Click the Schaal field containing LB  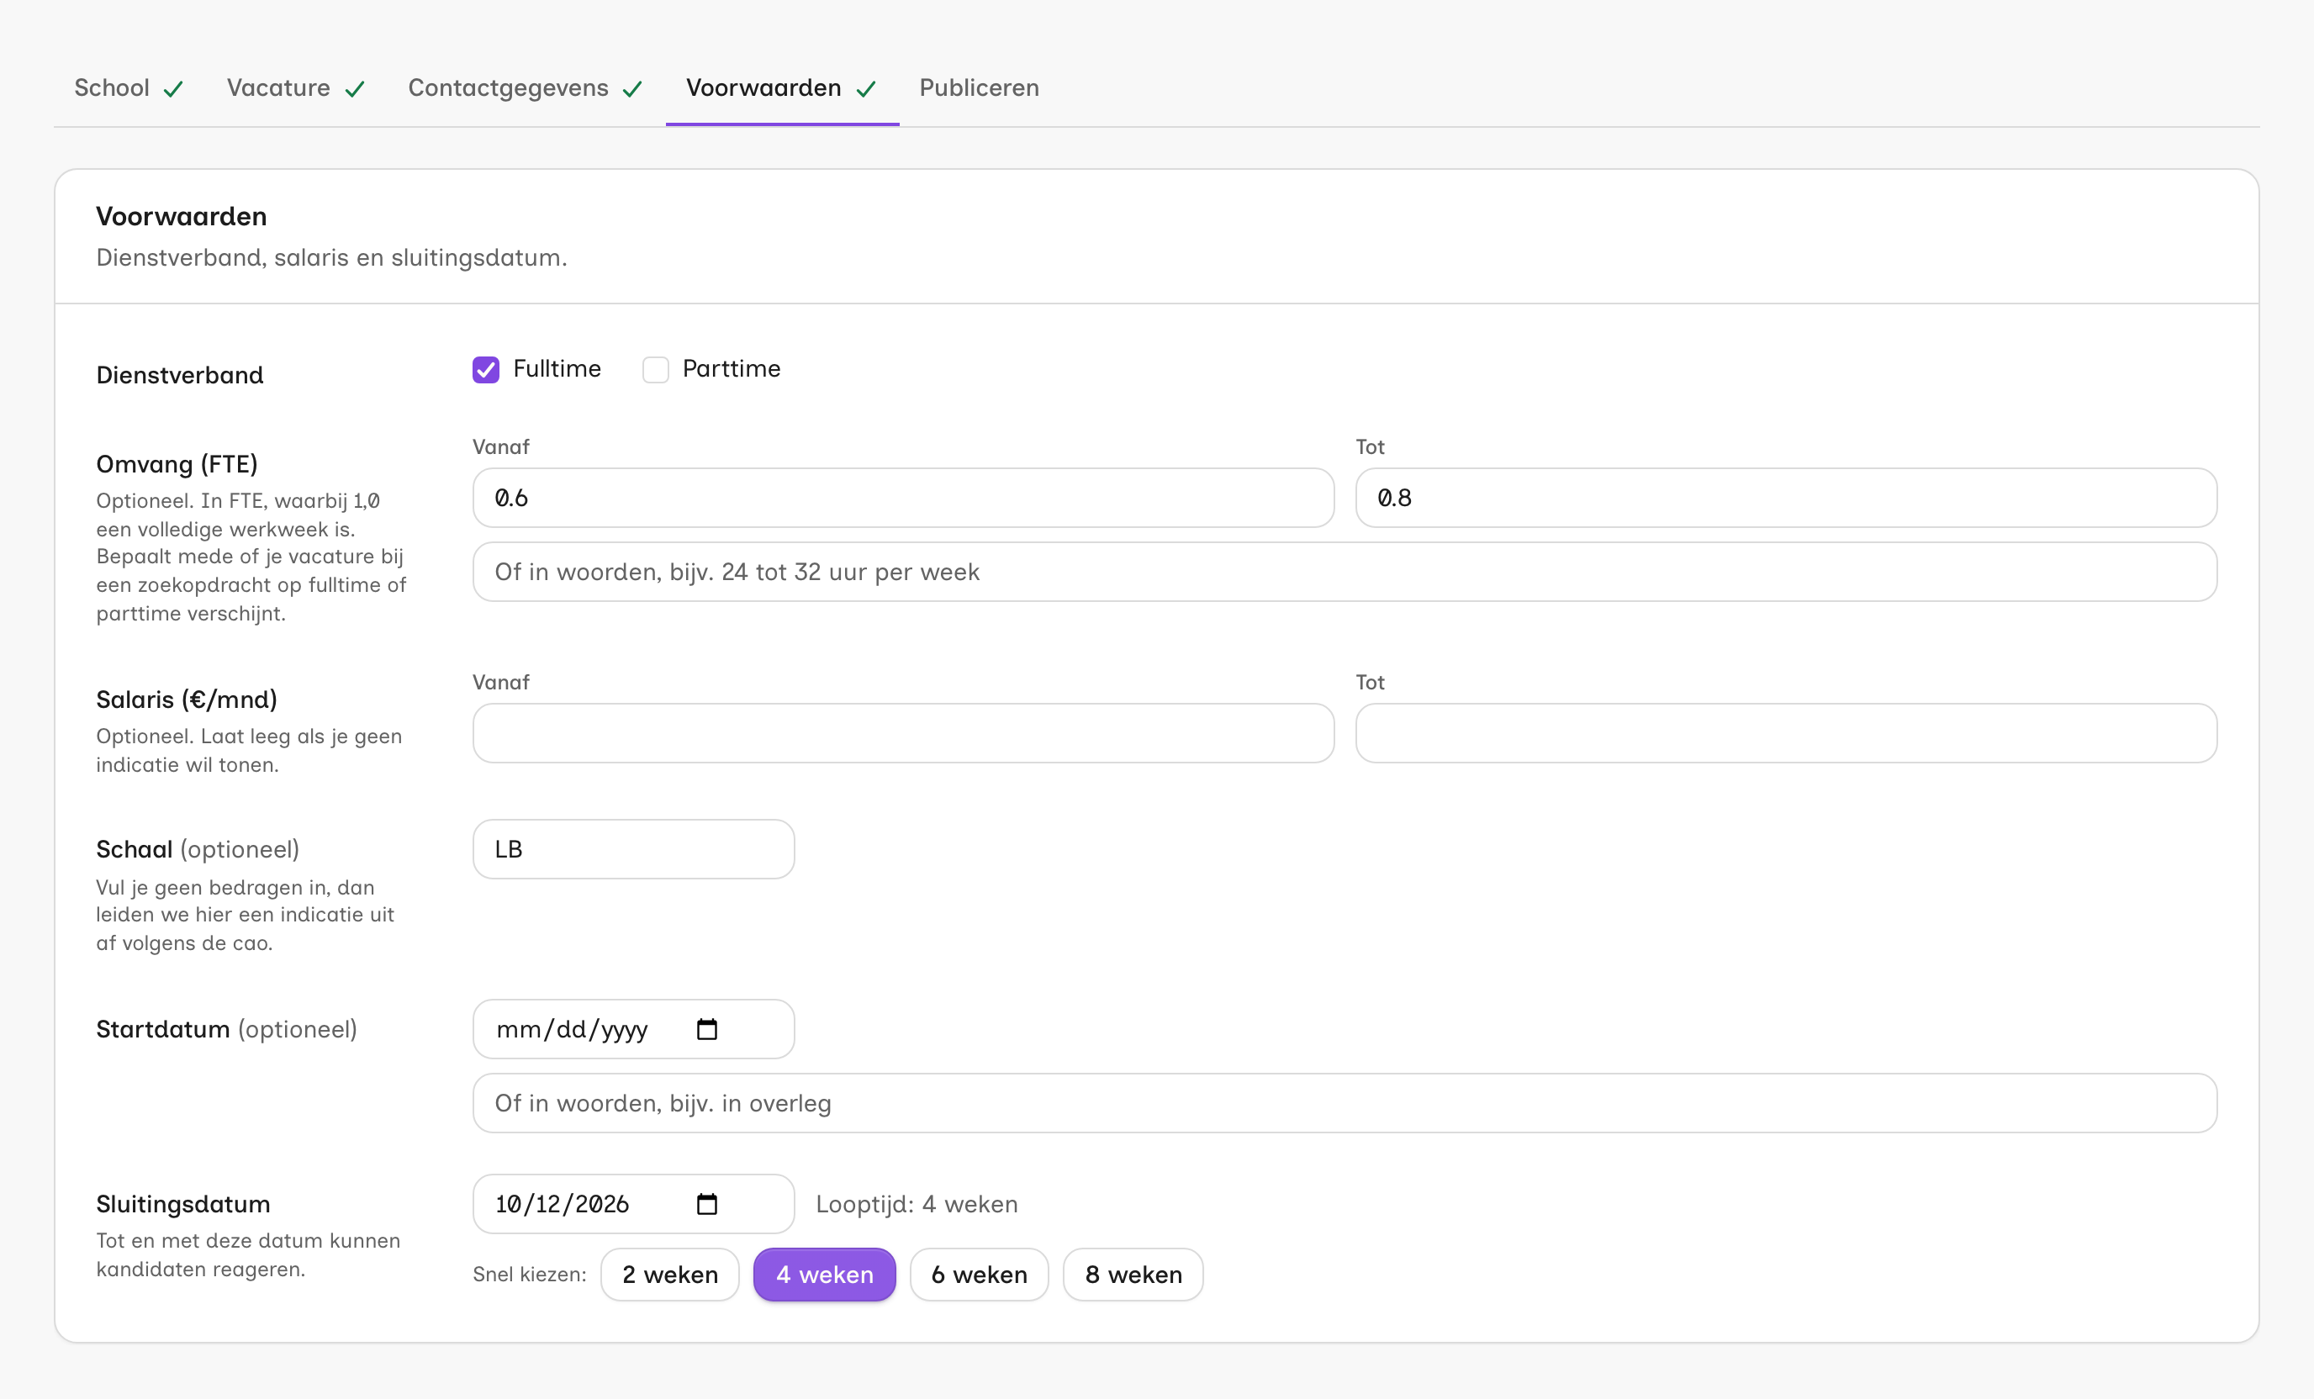click(x=634, y=849)
